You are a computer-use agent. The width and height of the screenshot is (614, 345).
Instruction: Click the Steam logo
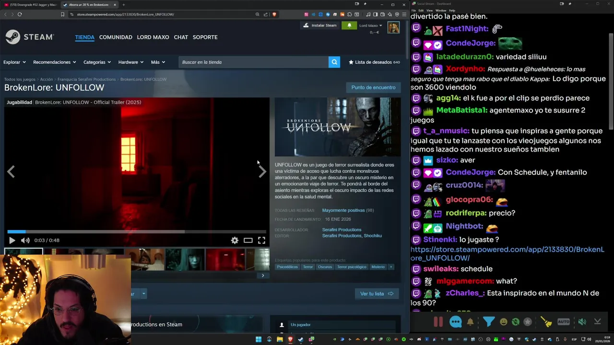click(30, 37)
